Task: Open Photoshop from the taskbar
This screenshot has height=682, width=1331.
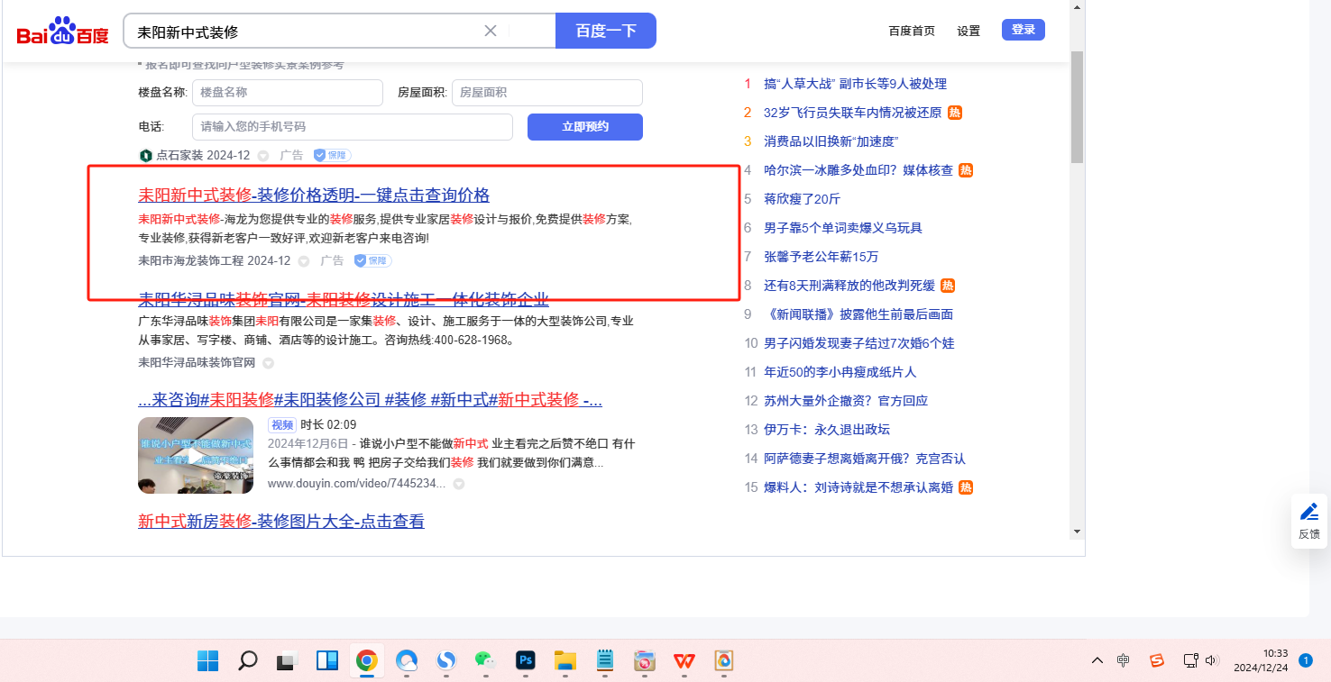Action: click(526, 660)
